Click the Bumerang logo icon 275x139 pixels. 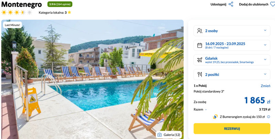point(215,117)
